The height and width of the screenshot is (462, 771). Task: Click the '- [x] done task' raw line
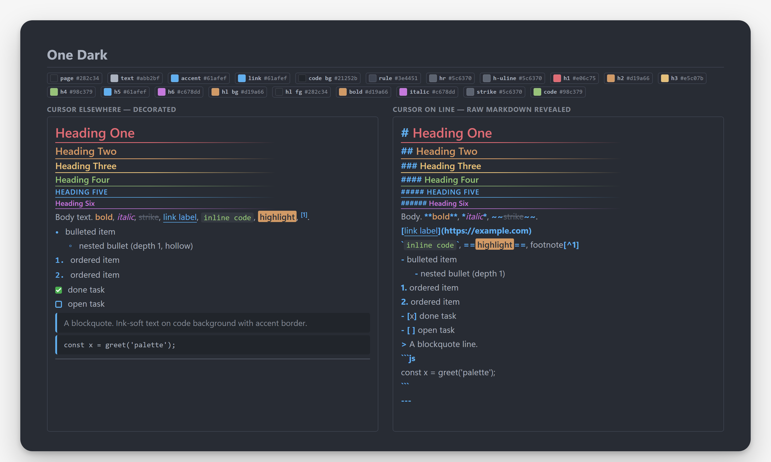tap(428, 316)
